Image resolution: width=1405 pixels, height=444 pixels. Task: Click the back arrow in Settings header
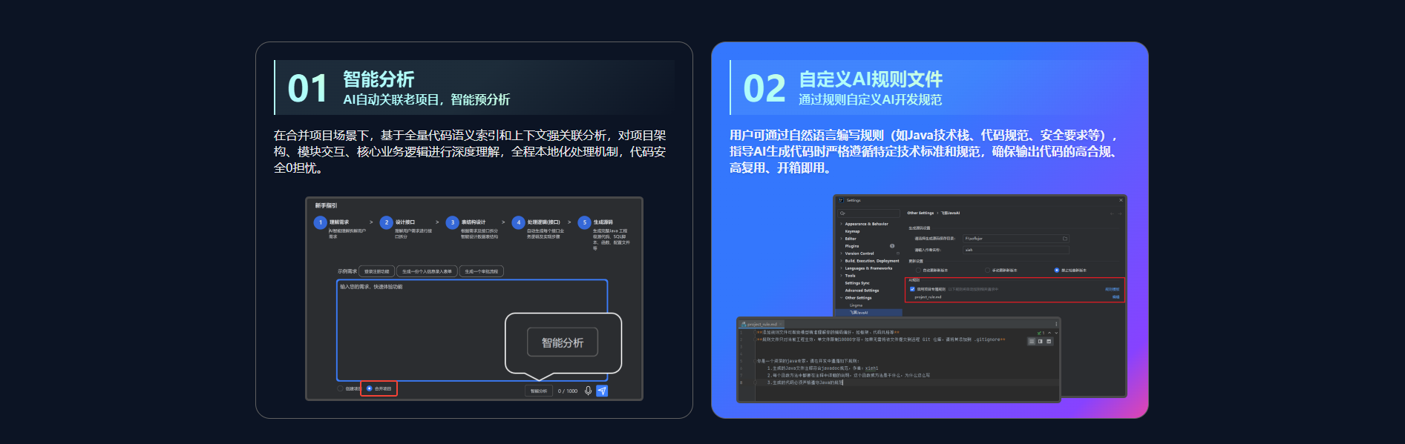[x=1112, y=213]
